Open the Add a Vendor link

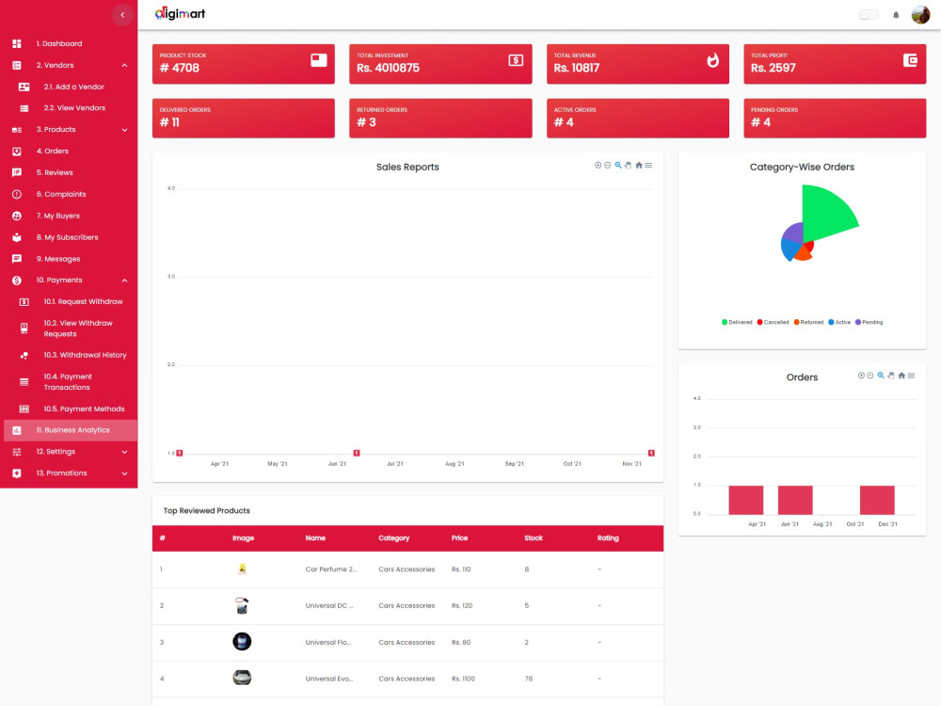click(x=69, y=87)
